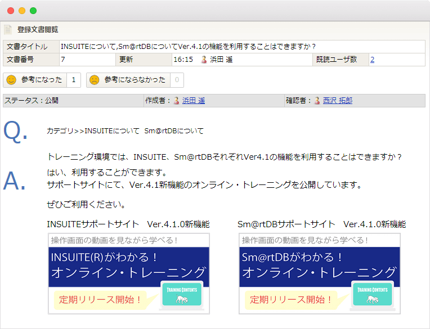Viewport: 430px width, 329px height.
Task: Click the ステータス：公開 status text
Action: click(32, 101)
